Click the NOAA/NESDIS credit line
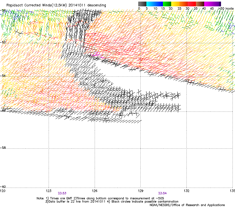 point(187,205)
